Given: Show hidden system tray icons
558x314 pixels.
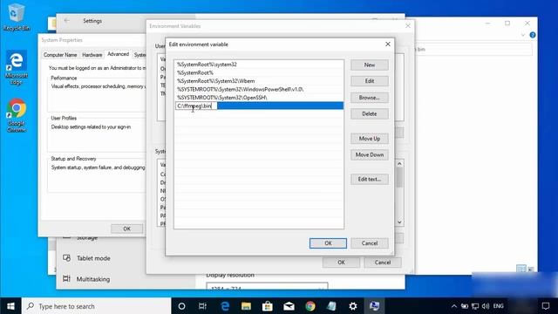Looking at the screenshot, I should (x=453, y=306).
